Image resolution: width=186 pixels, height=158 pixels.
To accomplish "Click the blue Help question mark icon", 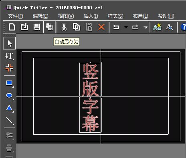I will (x=183, y=27).
